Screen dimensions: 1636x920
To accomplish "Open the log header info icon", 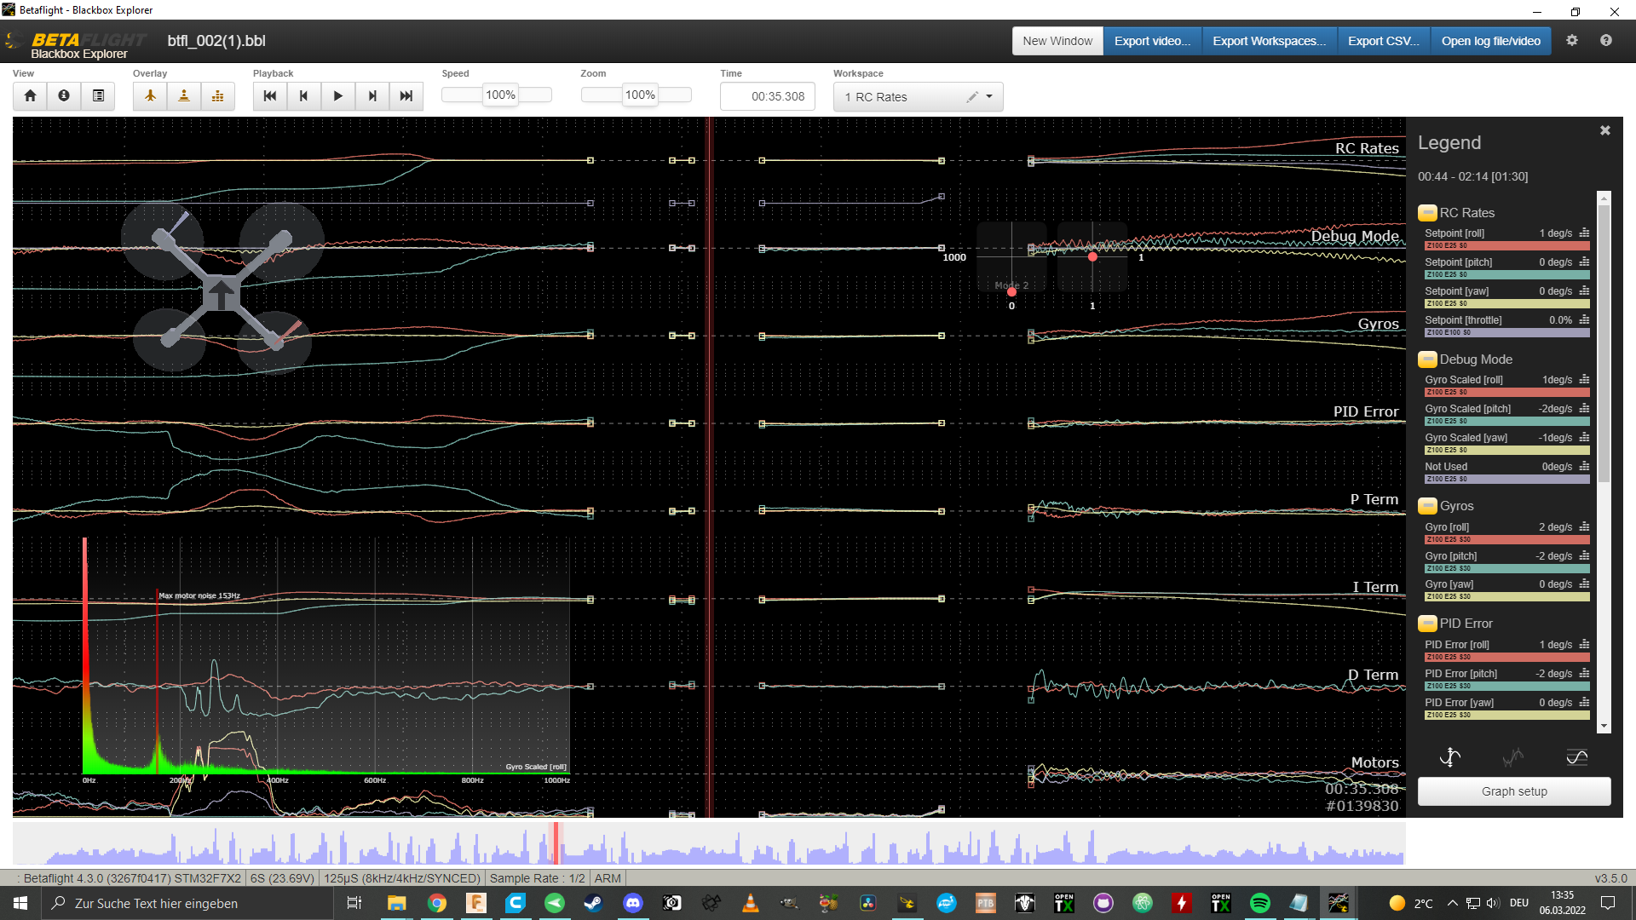I will tap(64, 96).
